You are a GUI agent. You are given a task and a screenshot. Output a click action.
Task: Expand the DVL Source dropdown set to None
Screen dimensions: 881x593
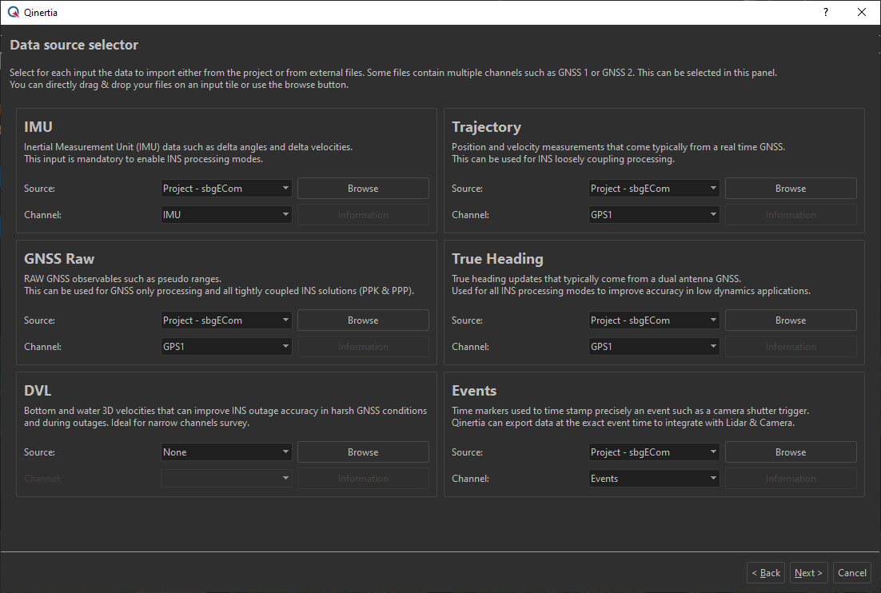[226, 452]
